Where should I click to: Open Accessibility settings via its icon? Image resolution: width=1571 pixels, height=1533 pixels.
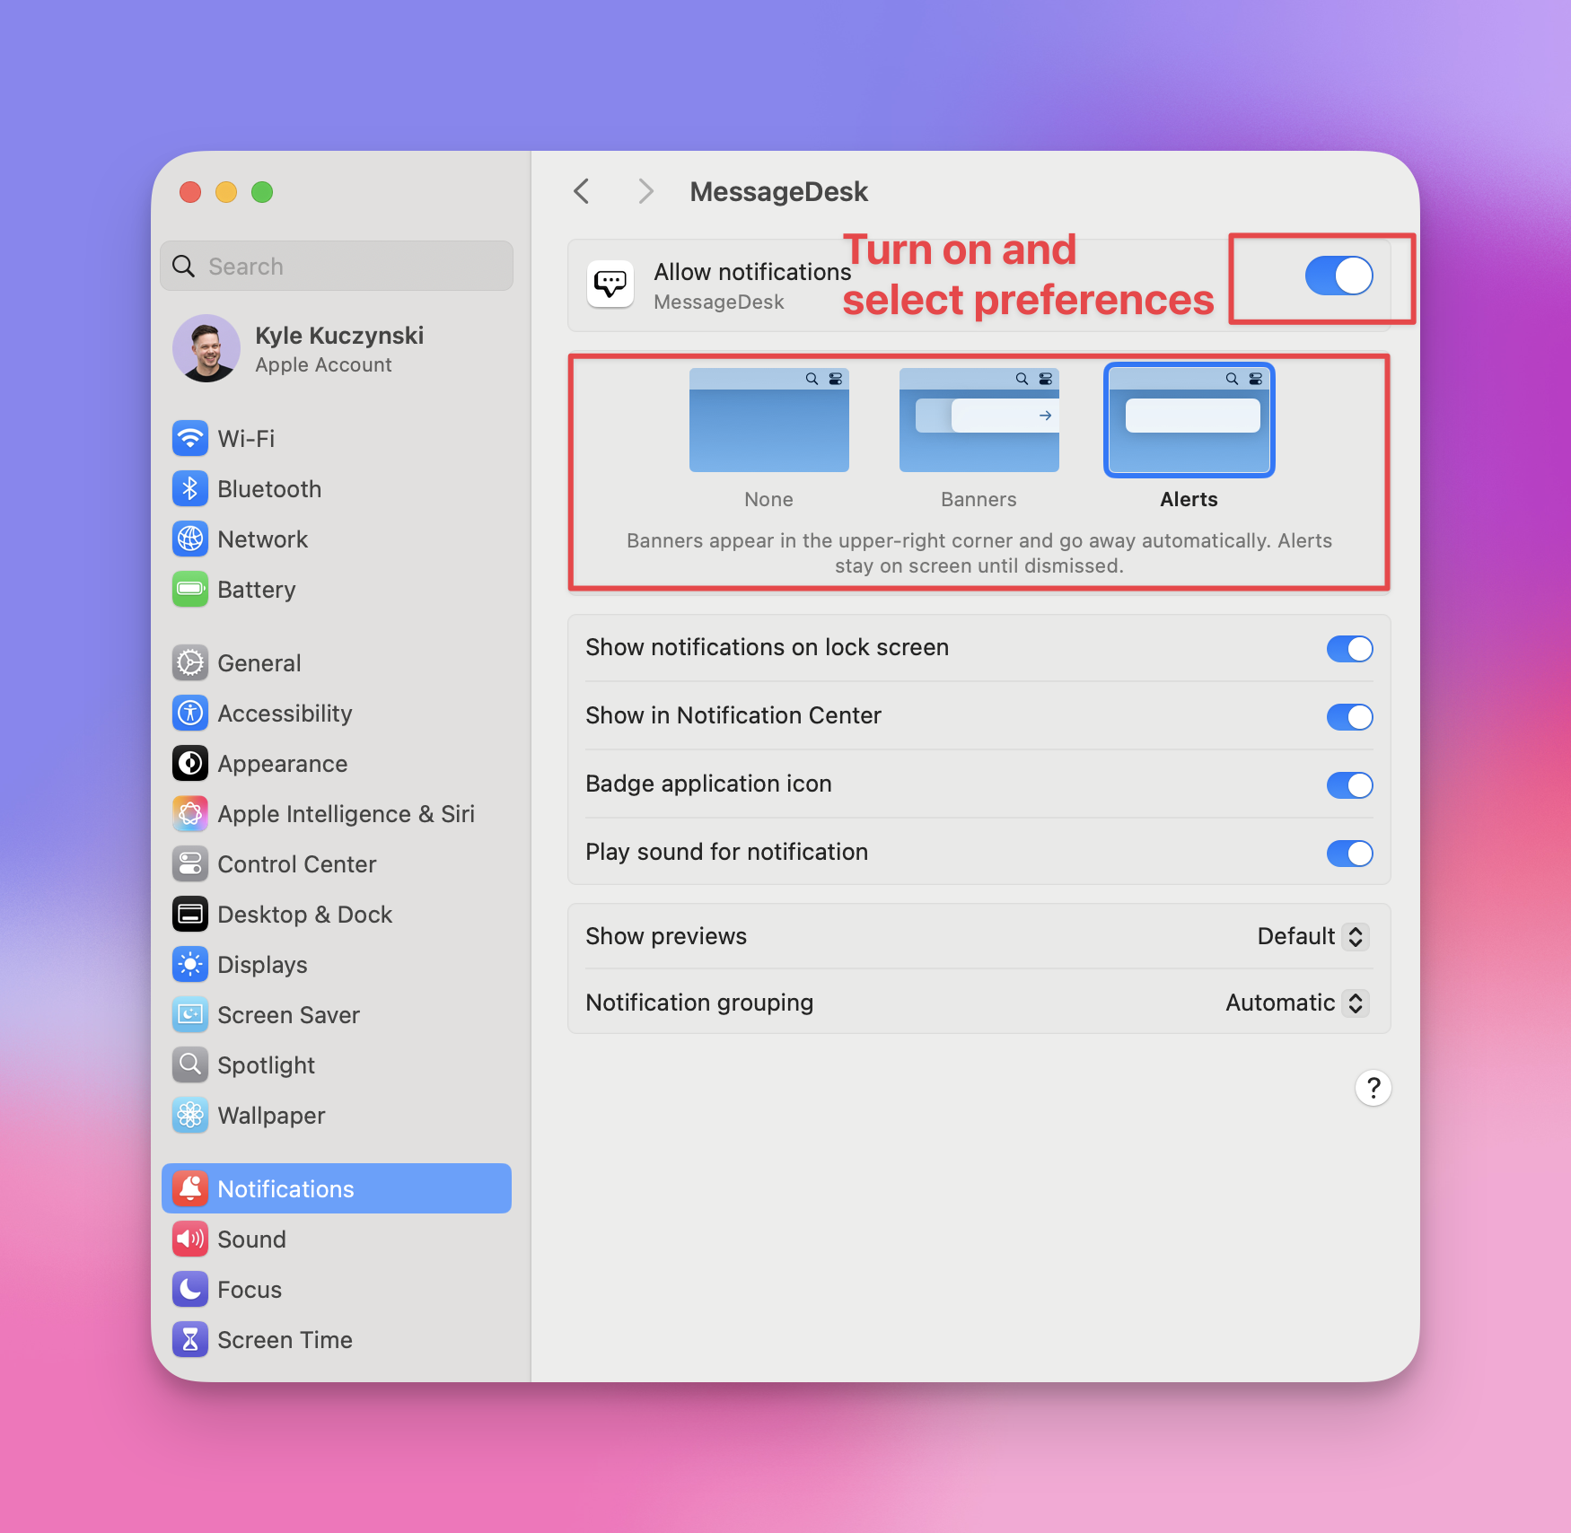click(x=190, y=713)
